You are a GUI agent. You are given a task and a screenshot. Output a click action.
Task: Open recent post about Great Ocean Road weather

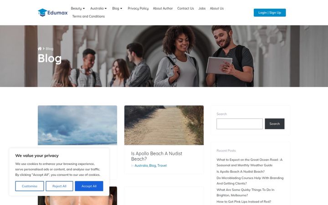[249, 162]
